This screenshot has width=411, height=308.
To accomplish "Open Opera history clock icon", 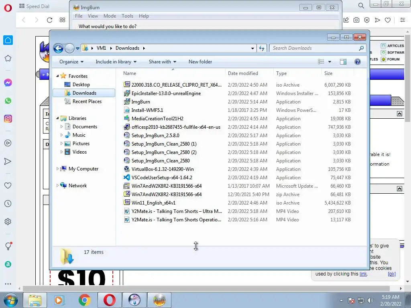I will (8, 203).
